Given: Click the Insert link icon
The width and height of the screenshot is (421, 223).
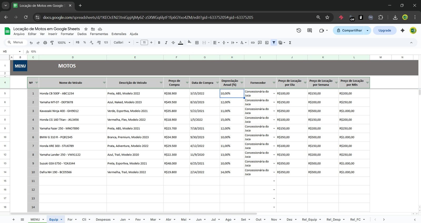Looking at the screenshot, I should click(x=253, y=43).
